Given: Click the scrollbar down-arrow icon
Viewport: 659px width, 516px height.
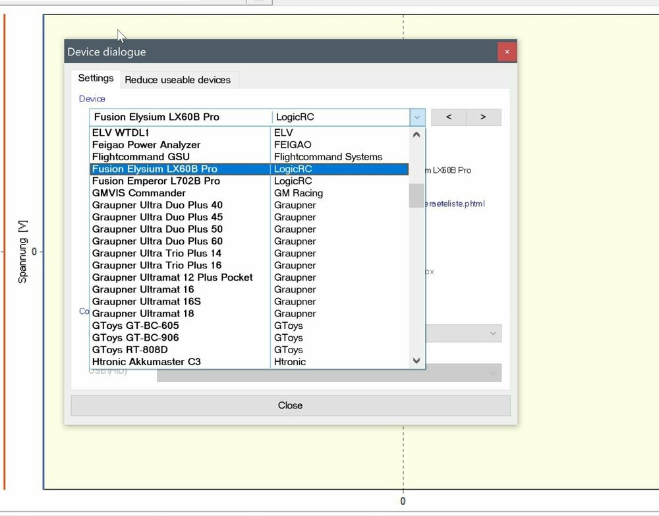Looking at the screenshot, I should pos(416,360).
